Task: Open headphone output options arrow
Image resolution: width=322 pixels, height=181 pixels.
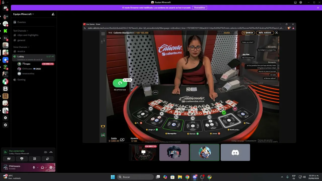Action: (46, 167)
